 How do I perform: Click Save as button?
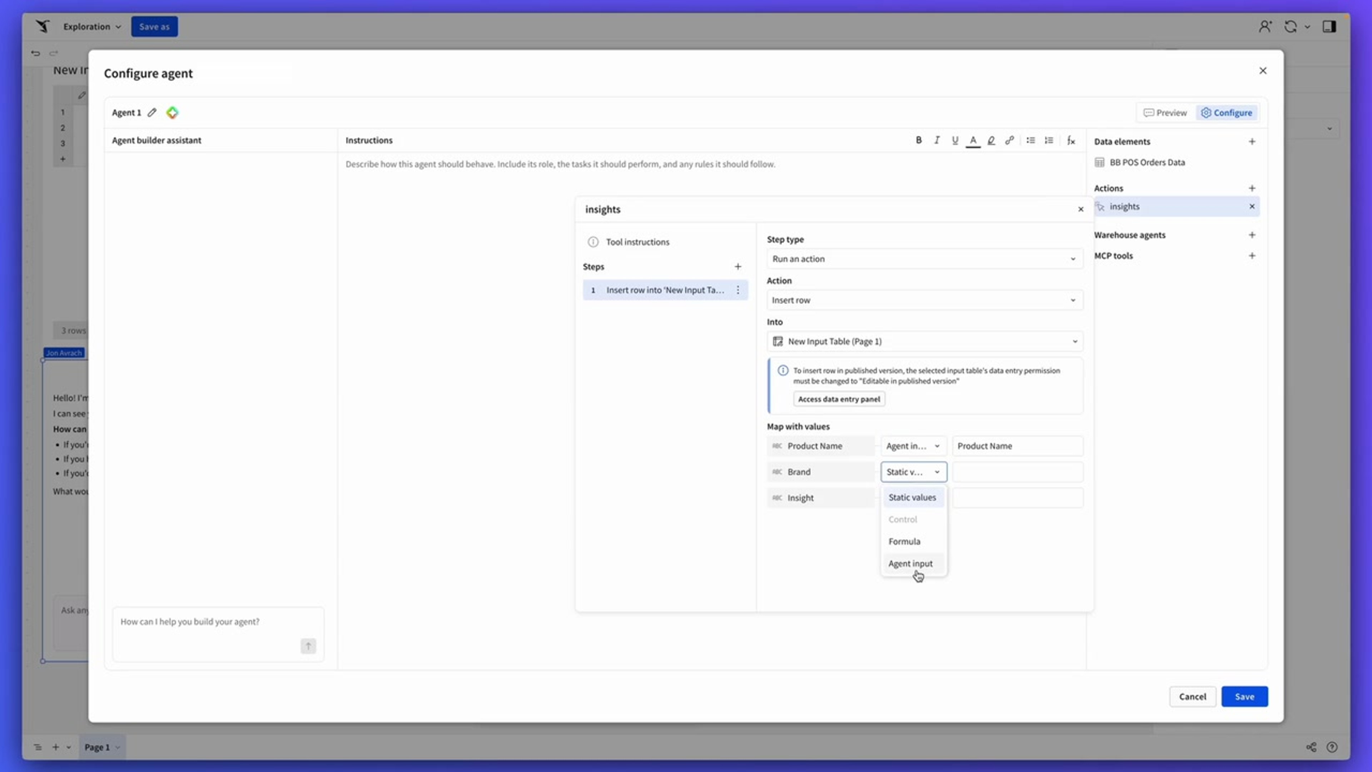tap(154, 26)
